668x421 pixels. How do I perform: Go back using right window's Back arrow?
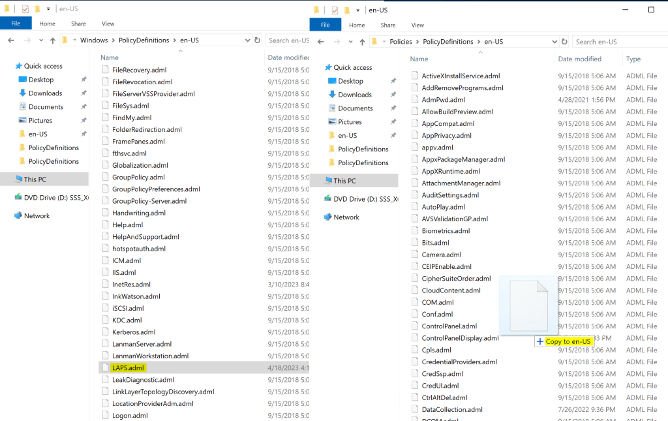pos(321,42)
